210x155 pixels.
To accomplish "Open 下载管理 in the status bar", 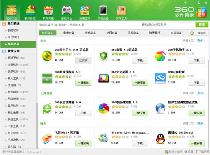I will coord(202,152).
